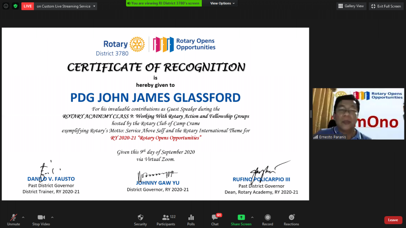Image resolution: width=406 pixels, height=228 pixels.
Task: Click the Ernesto Paranis name label
Action: point(332,137)
